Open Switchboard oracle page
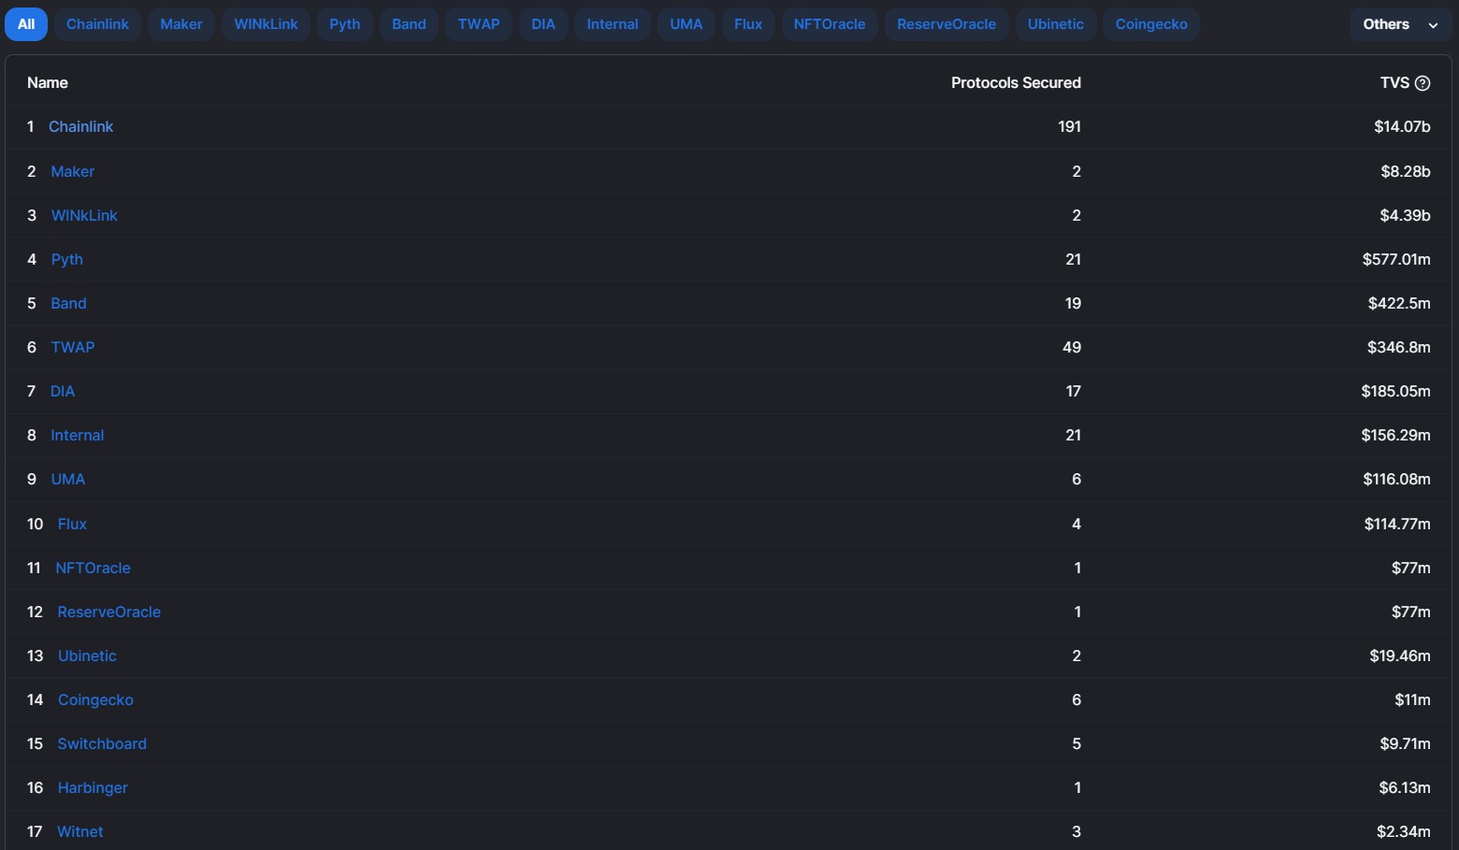 pos(102,744)
